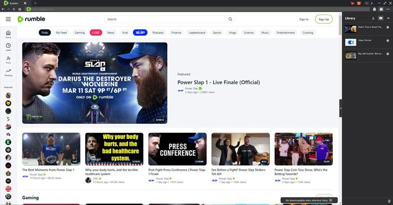Select the Library video icon
Viewport: 393px width, 205px height.
(381, 18)
